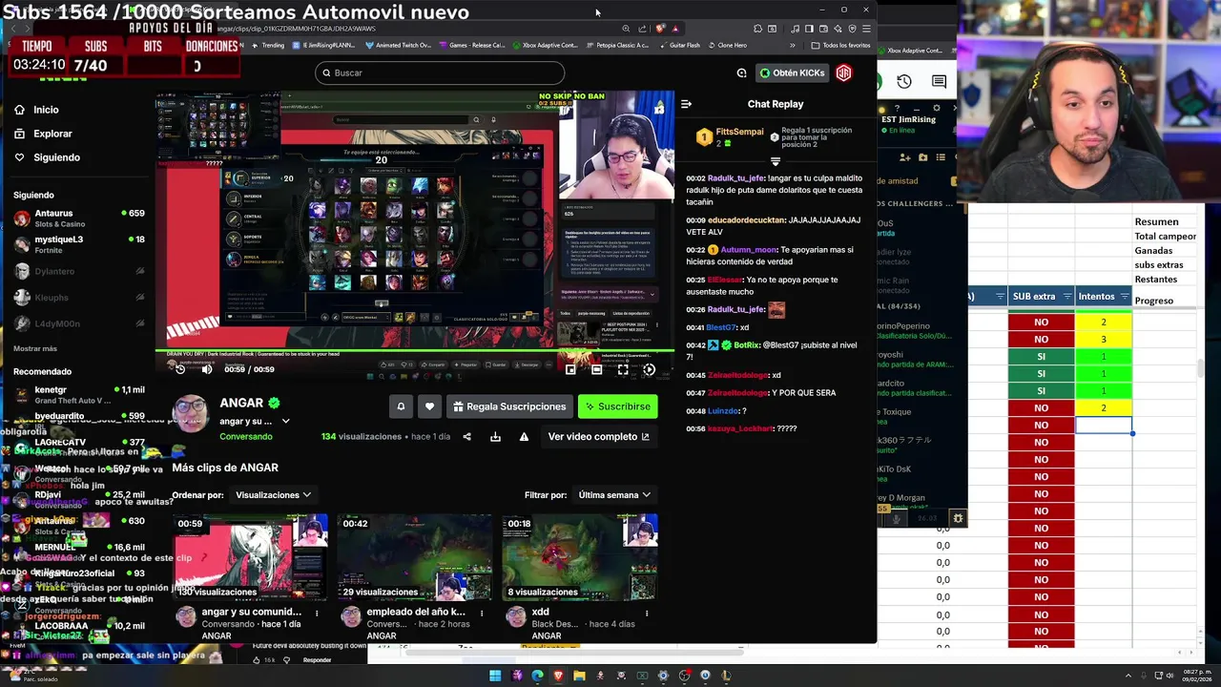Share the clip via share icon
The height and width of the screenshot is (687, 1221).
(x=466, y=437)
